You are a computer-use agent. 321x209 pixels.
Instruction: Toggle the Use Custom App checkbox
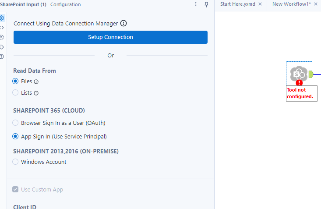16,190
